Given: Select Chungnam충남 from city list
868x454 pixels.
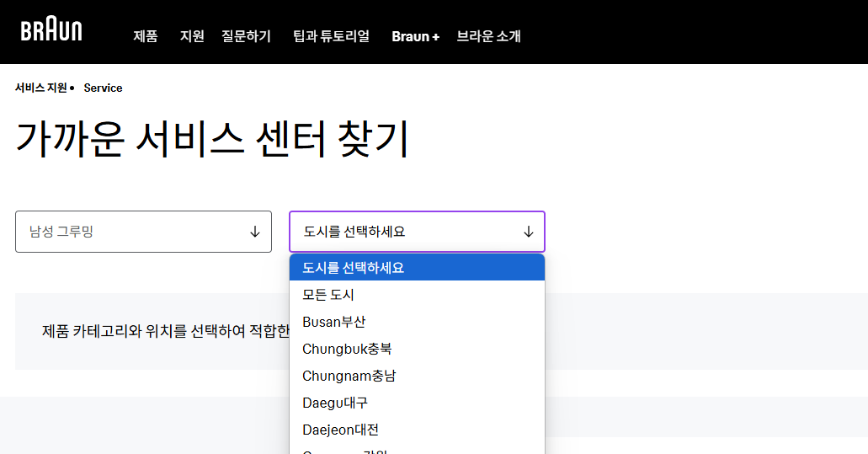Looking at the screenshot, I should pyautogui.click(x=417, y=376).
